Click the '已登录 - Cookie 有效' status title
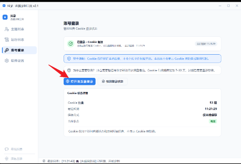This screenshot has width=241, height=164. (90, 42)
